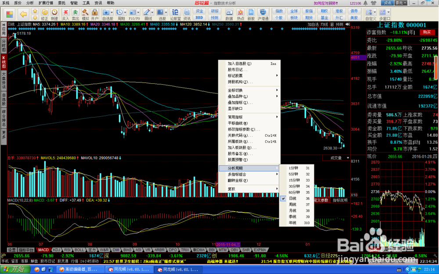Open the 选股 dropdown arrow
The height and width of the screenshot is (274, 439).
click(166, 12)
